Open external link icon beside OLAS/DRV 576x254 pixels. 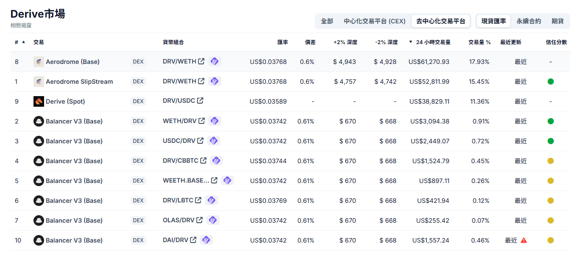[x=200, y=220]
